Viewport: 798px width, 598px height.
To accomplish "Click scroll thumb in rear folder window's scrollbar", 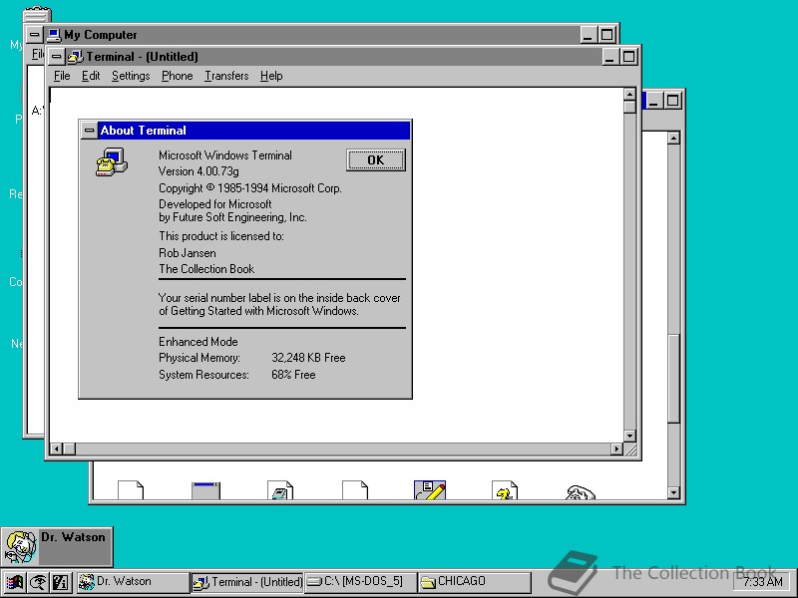I will click(674, 379).
